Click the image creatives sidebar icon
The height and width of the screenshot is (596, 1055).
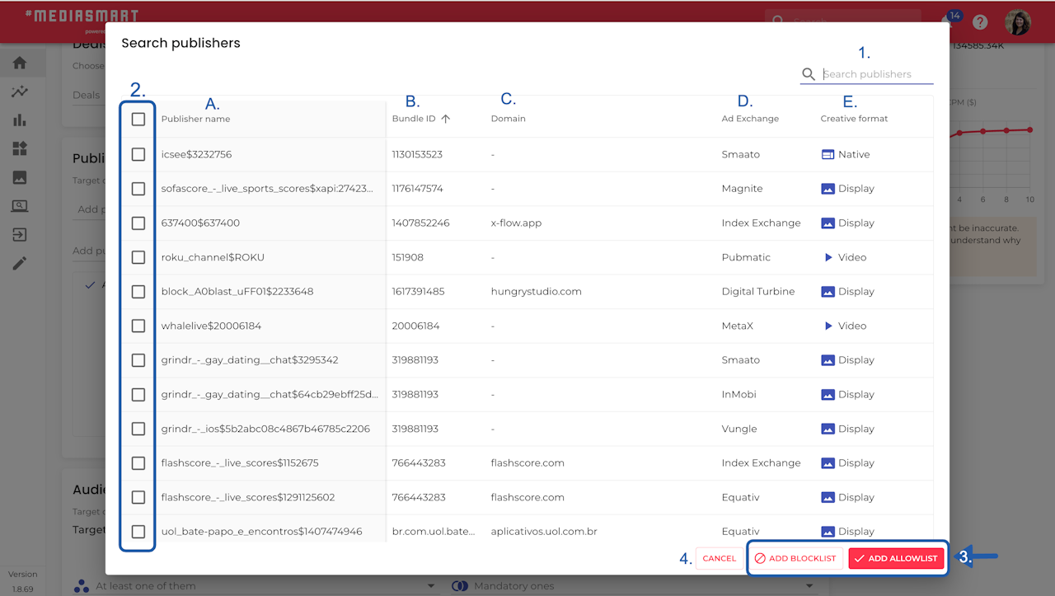(20, 177)
